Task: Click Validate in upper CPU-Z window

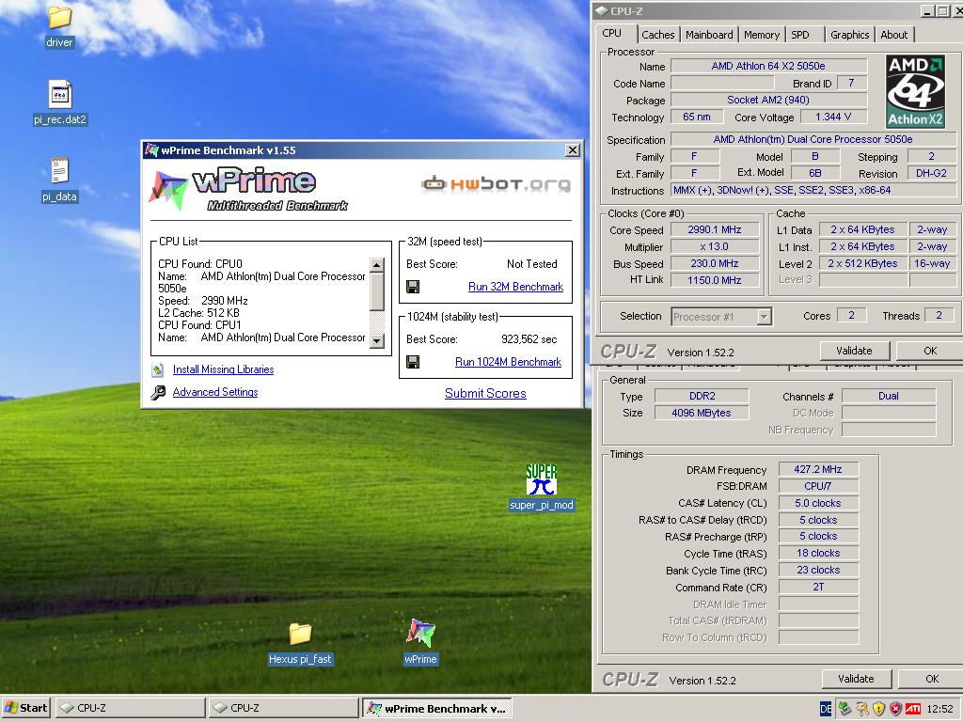Action: pos(854,351)
